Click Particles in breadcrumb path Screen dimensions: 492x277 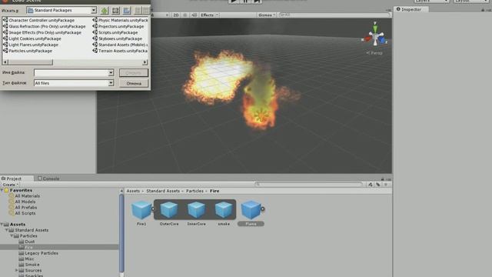click(194, 191)
